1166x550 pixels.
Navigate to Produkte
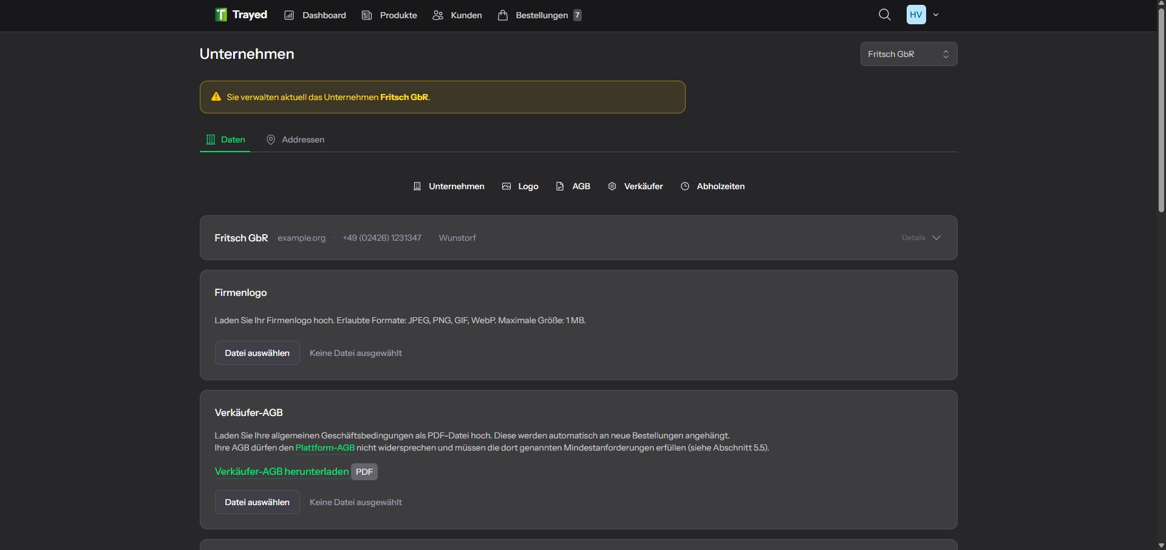(389, 15)
